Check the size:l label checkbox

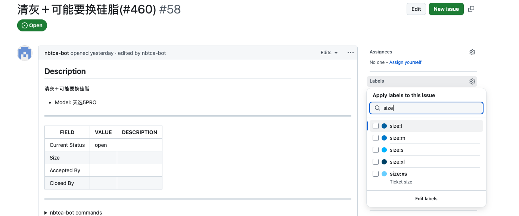click(376, 126)
